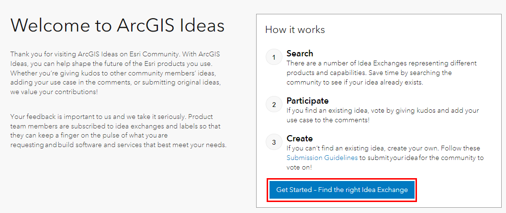Click the Welcome to ArcGIS Ideas title
Image resolution: width=506 pixels, height=213 pixels.
[117, 25]
